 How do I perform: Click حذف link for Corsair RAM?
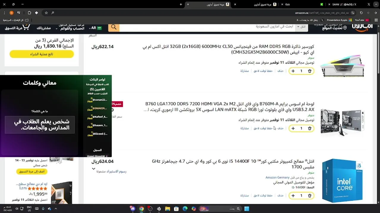(280, 71)
